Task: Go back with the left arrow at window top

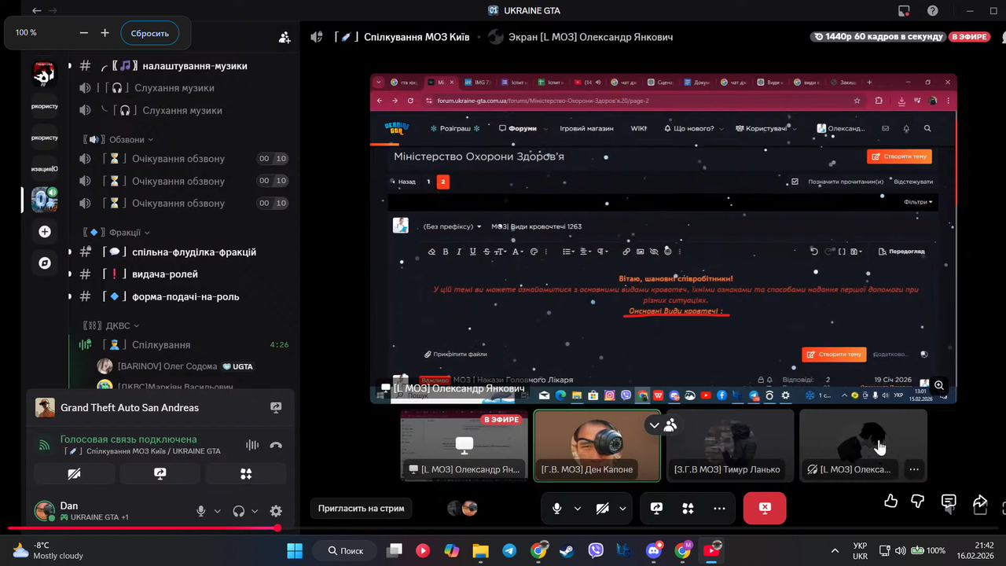Action: coord(37,10)
